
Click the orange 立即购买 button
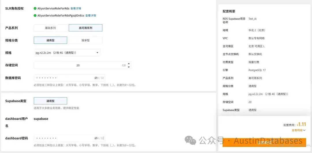pos(264,142)
